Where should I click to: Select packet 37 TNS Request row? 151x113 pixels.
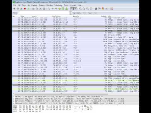point(76,37)
